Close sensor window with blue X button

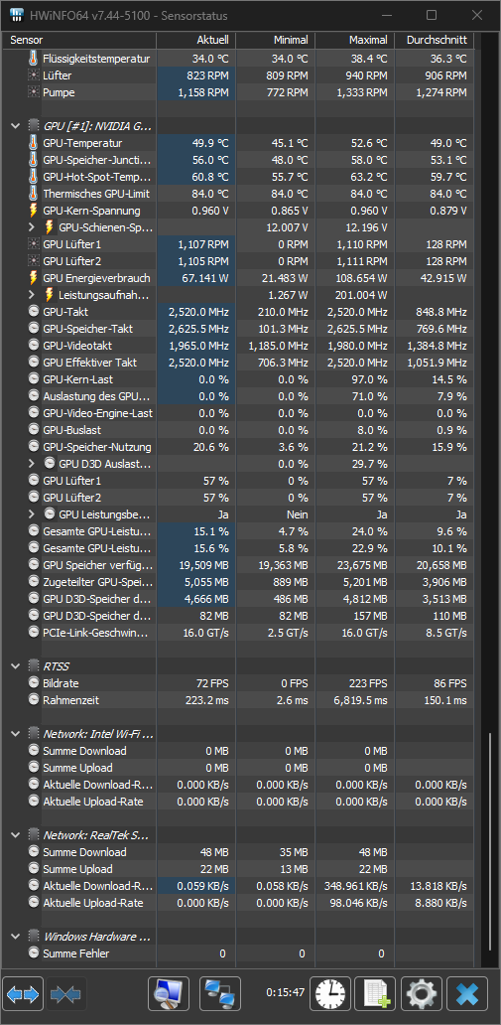click(467, 994)
